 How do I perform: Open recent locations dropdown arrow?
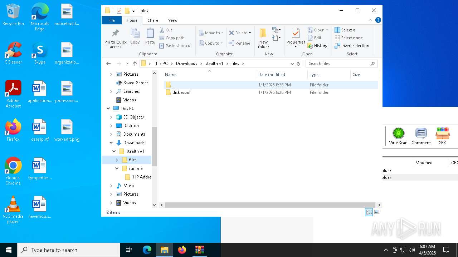tap(127, 64)
